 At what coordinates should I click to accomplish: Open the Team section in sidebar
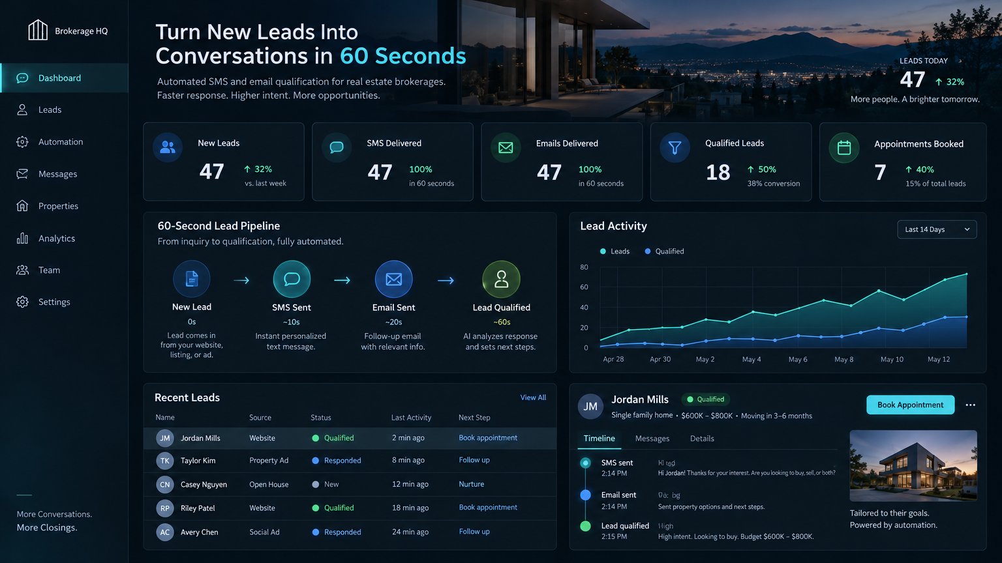pos(49,270)
